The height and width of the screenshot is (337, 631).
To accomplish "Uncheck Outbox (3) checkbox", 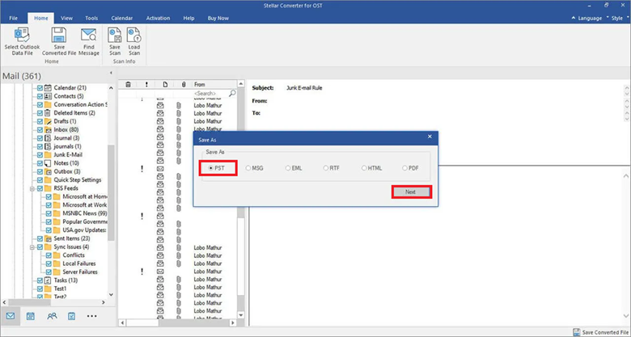I will click(x=40, y=171).
